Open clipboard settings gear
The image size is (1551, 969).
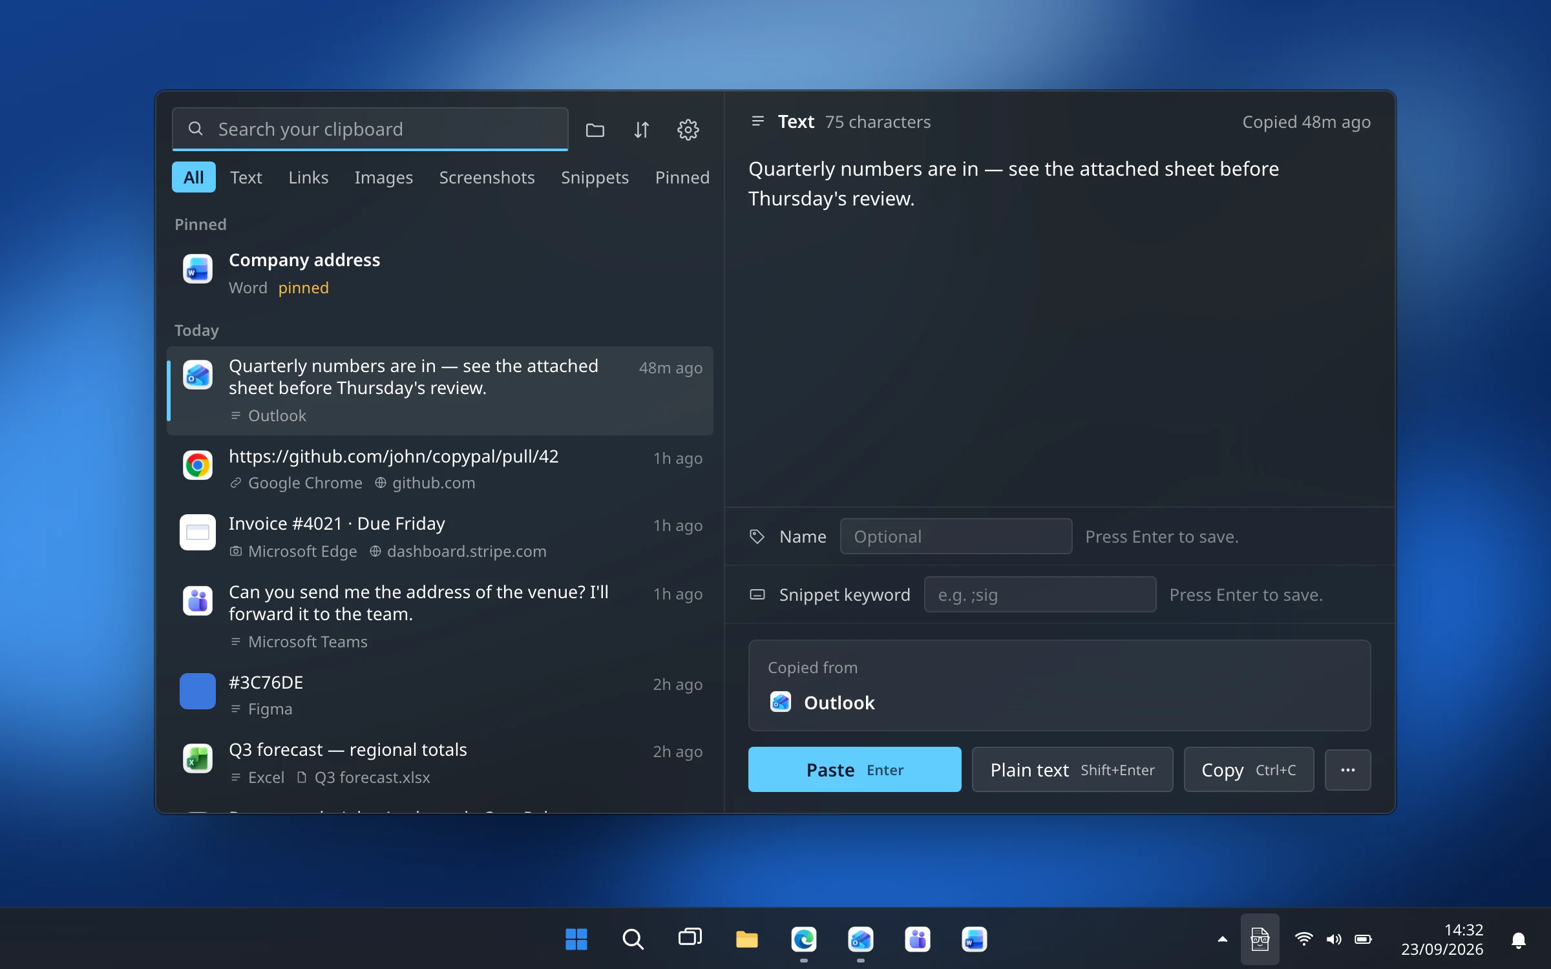688,130
